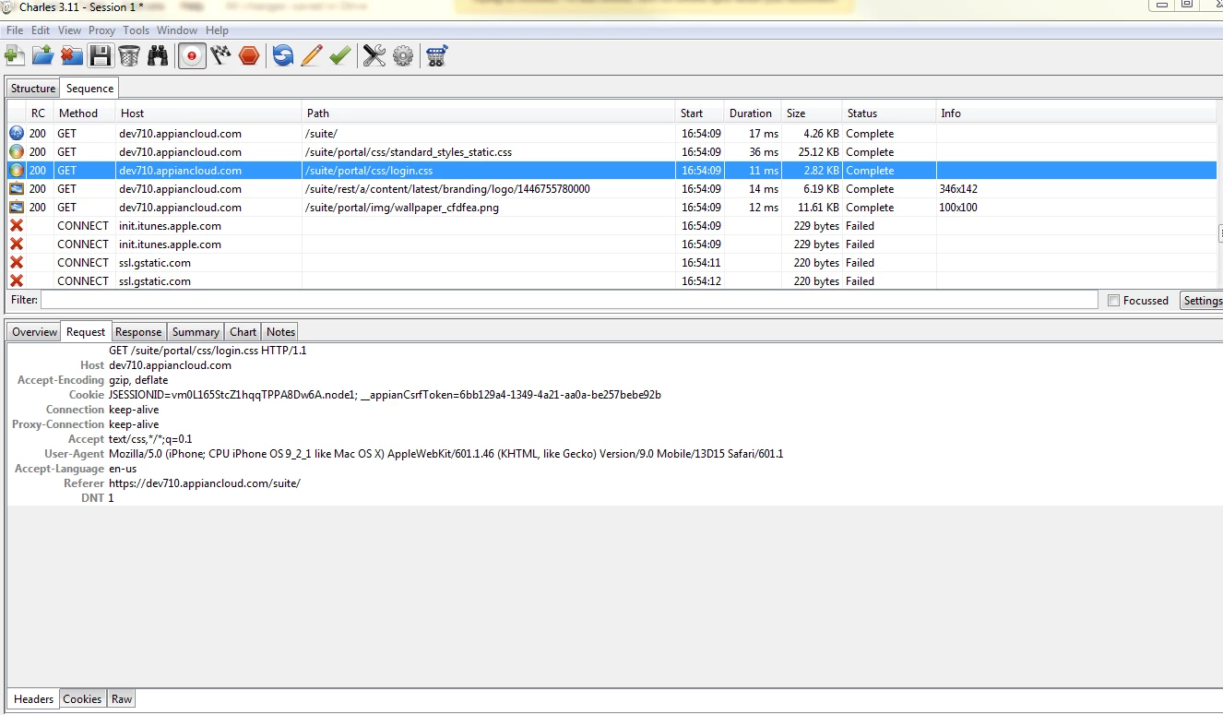
Task: Save session with the floppy disk icon
Action: [101, 55]
